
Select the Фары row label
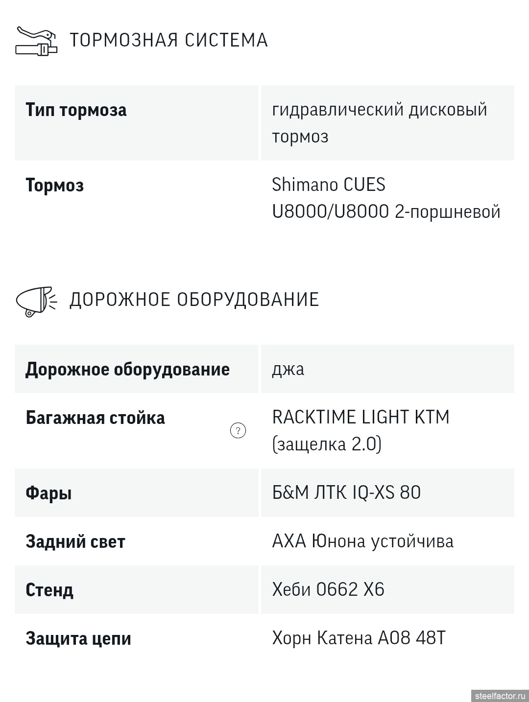pyautogui.click(x=48, y=492)
